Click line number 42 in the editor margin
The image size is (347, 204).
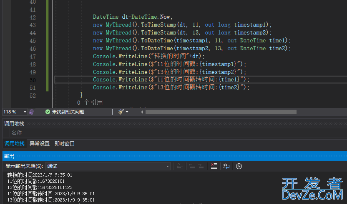pyautogui.click(x=33, y=17)
